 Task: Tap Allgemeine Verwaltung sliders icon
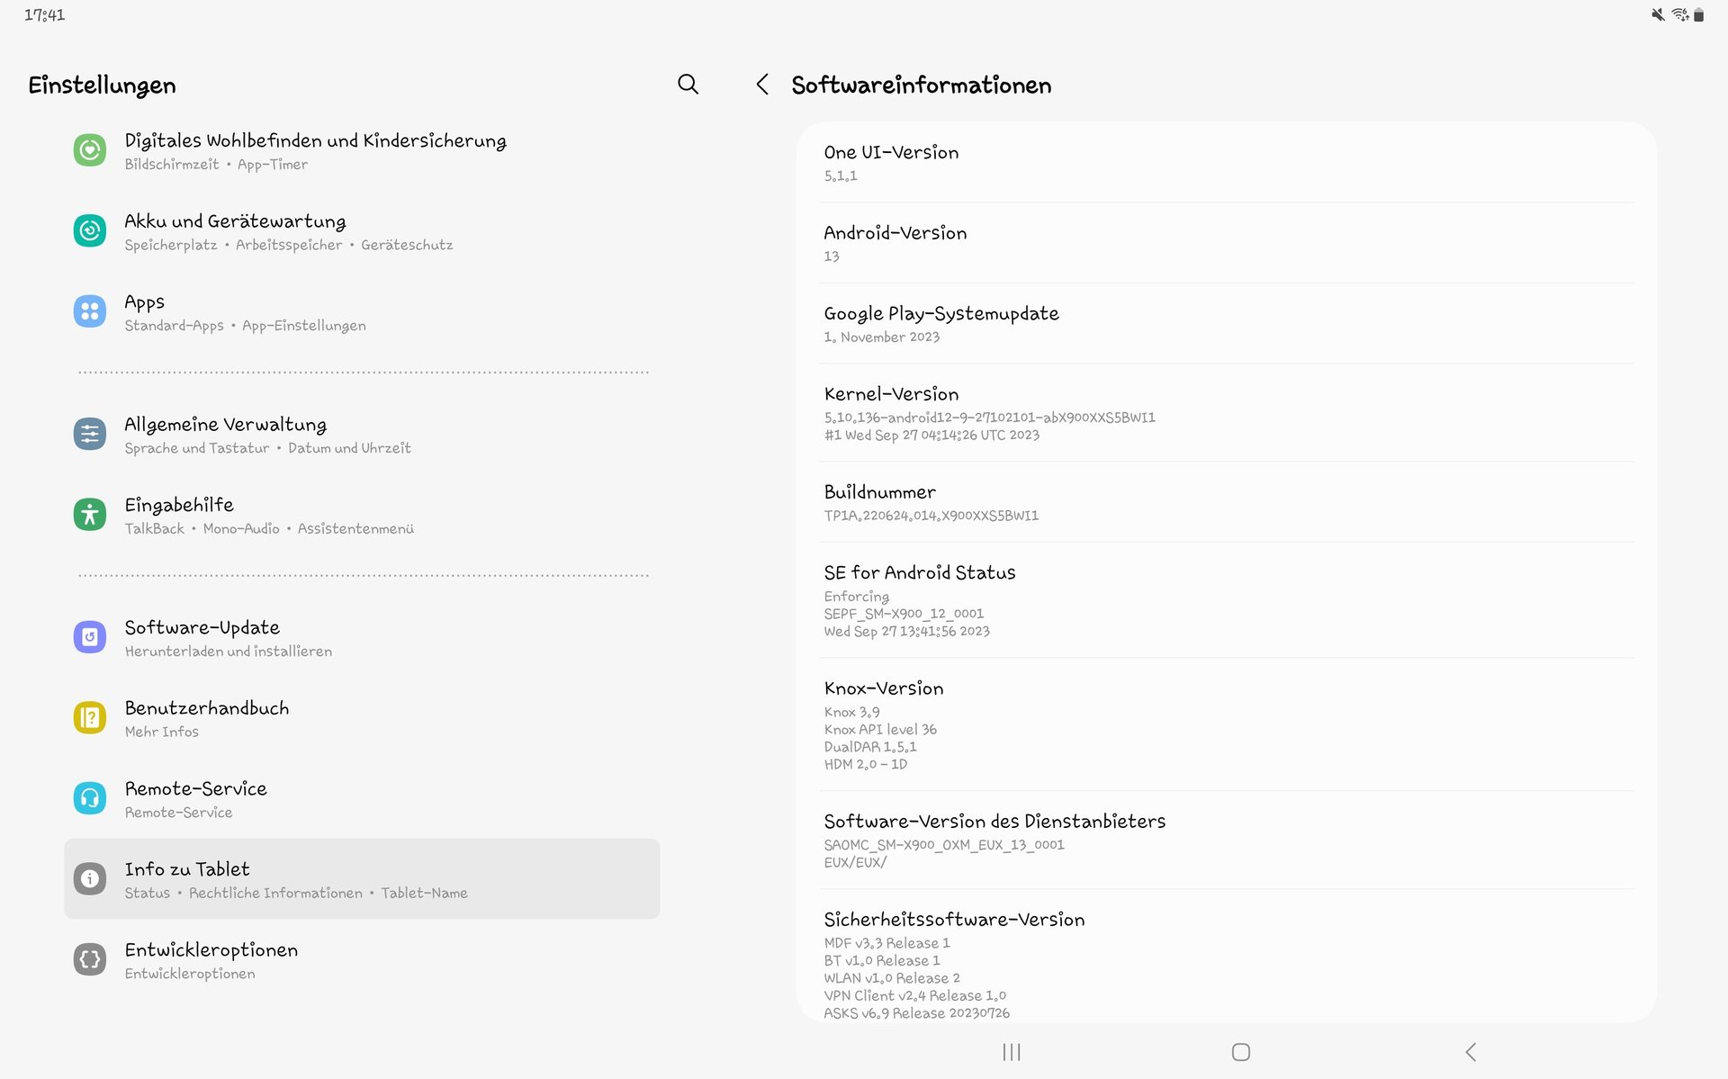point(90,435)
